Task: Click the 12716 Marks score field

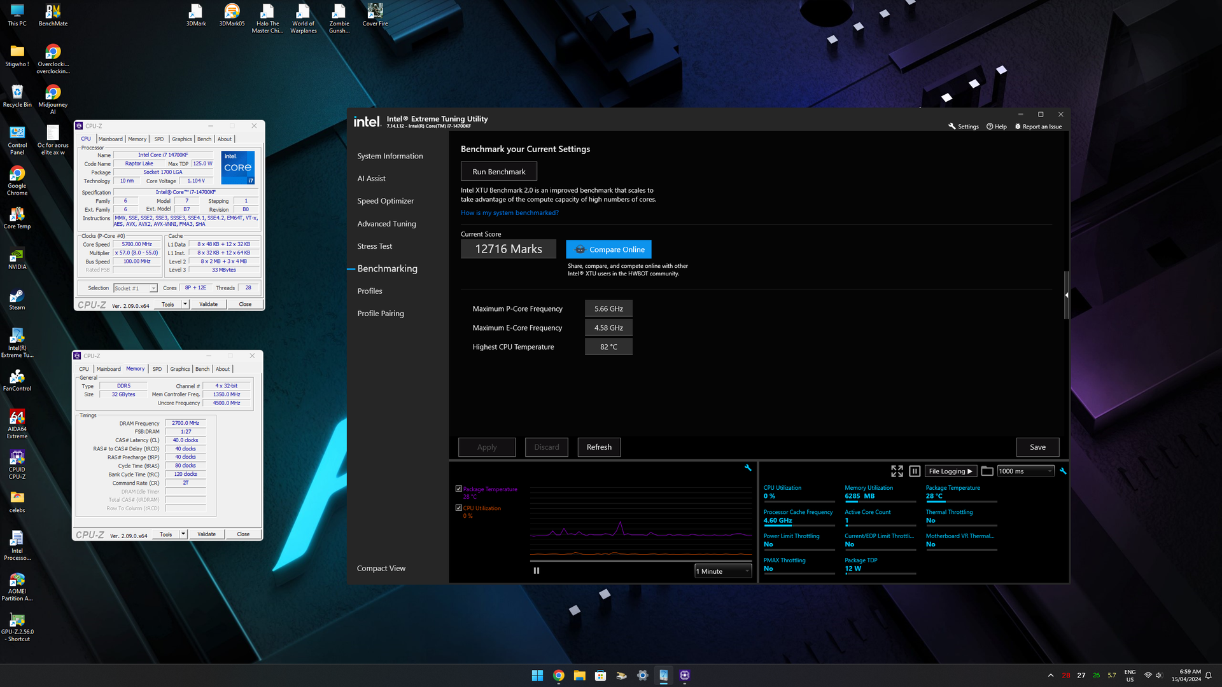Action: tap(509, 249)
